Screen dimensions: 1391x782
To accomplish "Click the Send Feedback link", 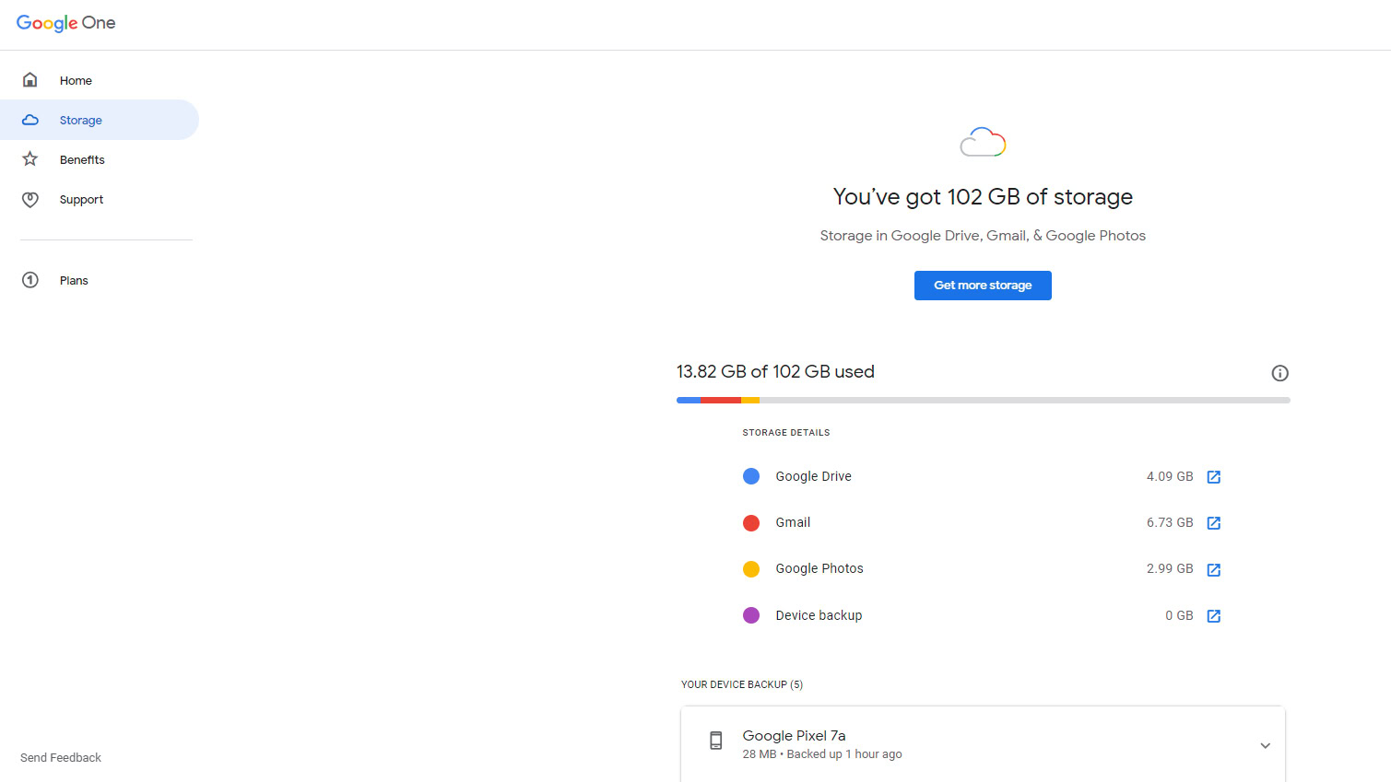I will (61, 758).
